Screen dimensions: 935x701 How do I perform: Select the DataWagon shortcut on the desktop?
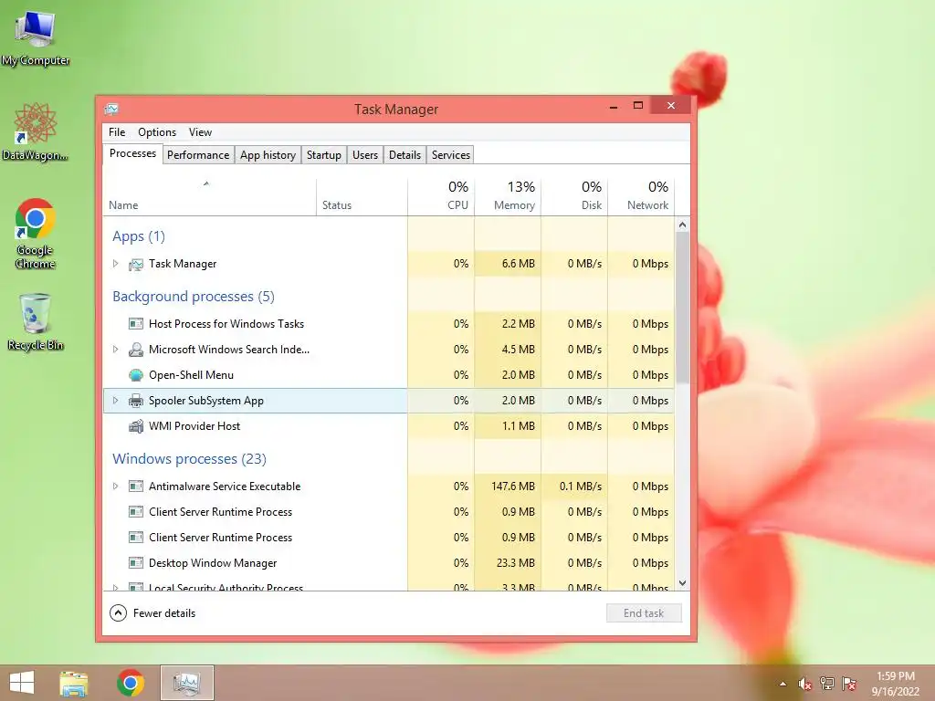36,132
